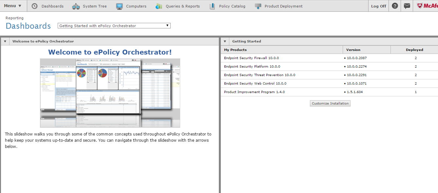Click the Welcome to ePolicy Orchestrator! heading
438x193 pixels.
click(x=110, y=52)
